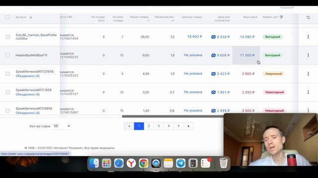Viewport: 318px width, 178px height.
Task: Edit your price 2 900 ₽
Action: coord(248,74)
